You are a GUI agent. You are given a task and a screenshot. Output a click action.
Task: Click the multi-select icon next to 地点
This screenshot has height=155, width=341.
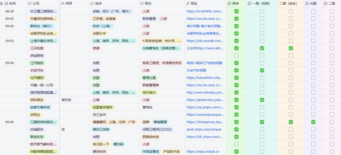tap(92, 4)
